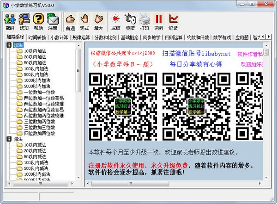Open 一位数加一位数 folder
This screenshot has width=277, height=204.
[x=36, y=92]
